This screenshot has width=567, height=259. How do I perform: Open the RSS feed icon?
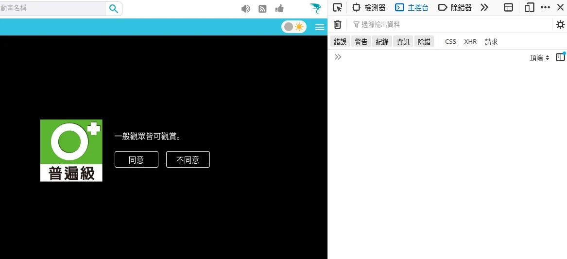262,9
